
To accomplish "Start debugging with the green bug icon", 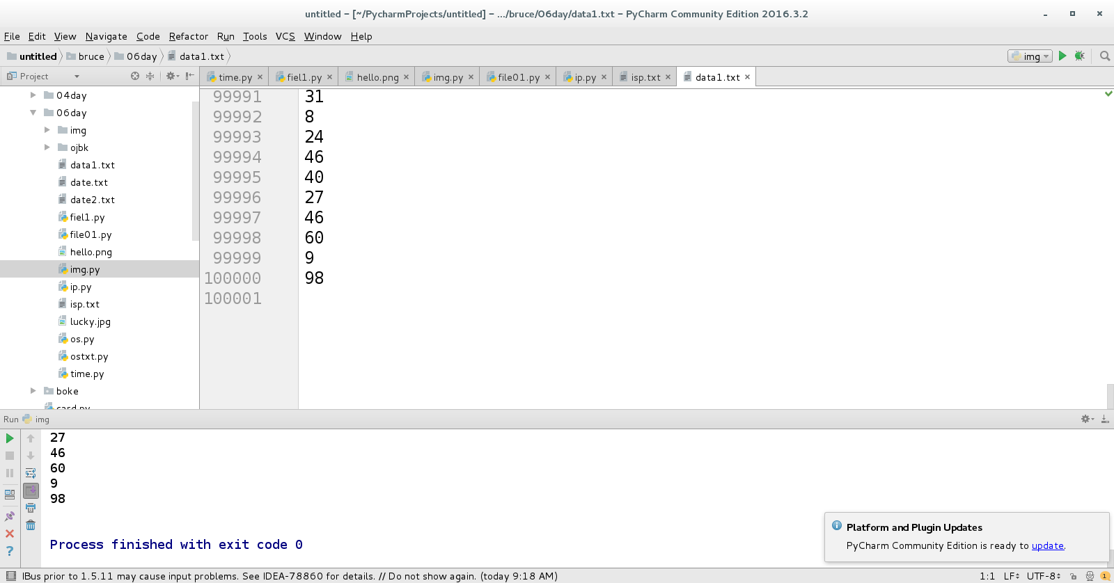I will point(1080,56).
